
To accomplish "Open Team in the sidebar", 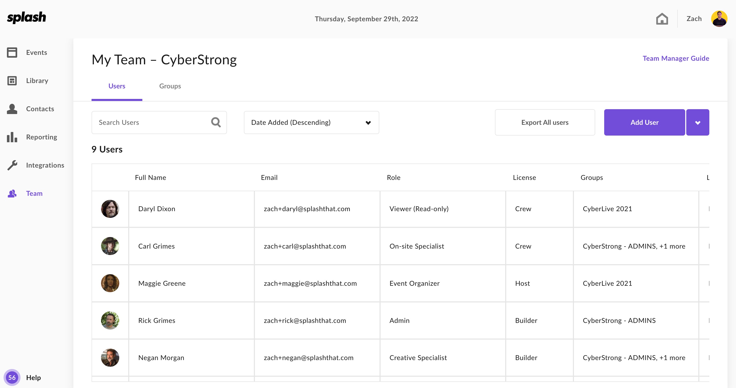I will (34, 193).
